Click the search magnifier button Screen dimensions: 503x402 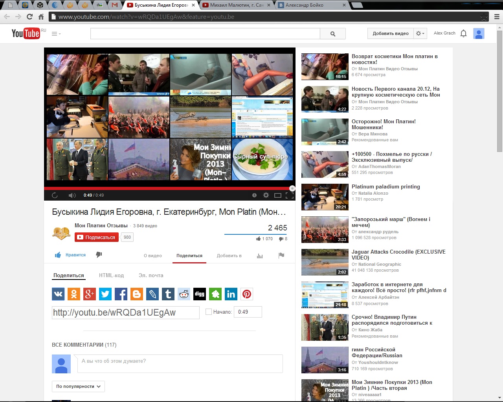coord(333,34)
